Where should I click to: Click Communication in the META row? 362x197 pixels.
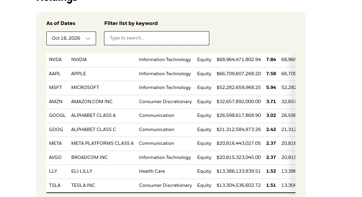pyautogui.click(x=157, y=143)
